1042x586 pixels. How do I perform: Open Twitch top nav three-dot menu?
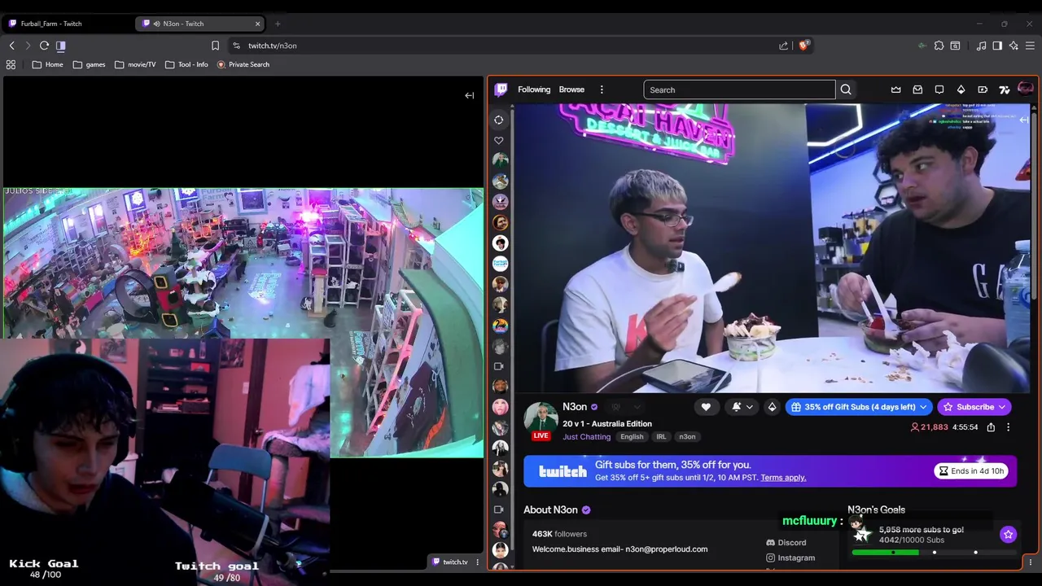pos(602,90)
